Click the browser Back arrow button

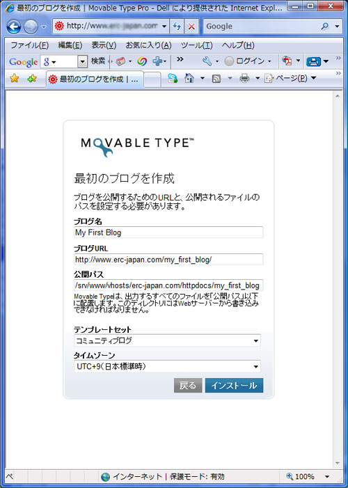pos(14,26)
